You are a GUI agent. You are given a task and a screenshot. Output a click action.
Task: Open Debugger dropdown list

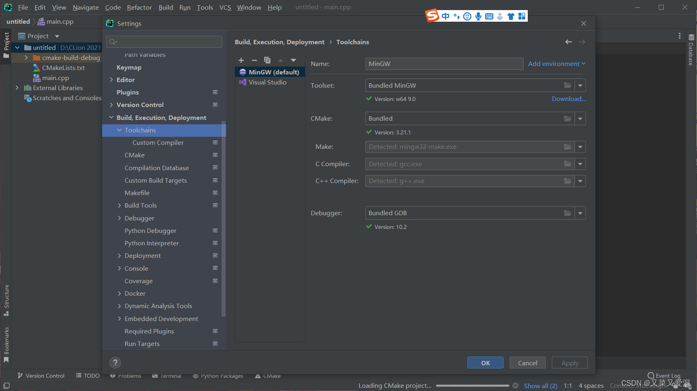[x=580, y=213]
